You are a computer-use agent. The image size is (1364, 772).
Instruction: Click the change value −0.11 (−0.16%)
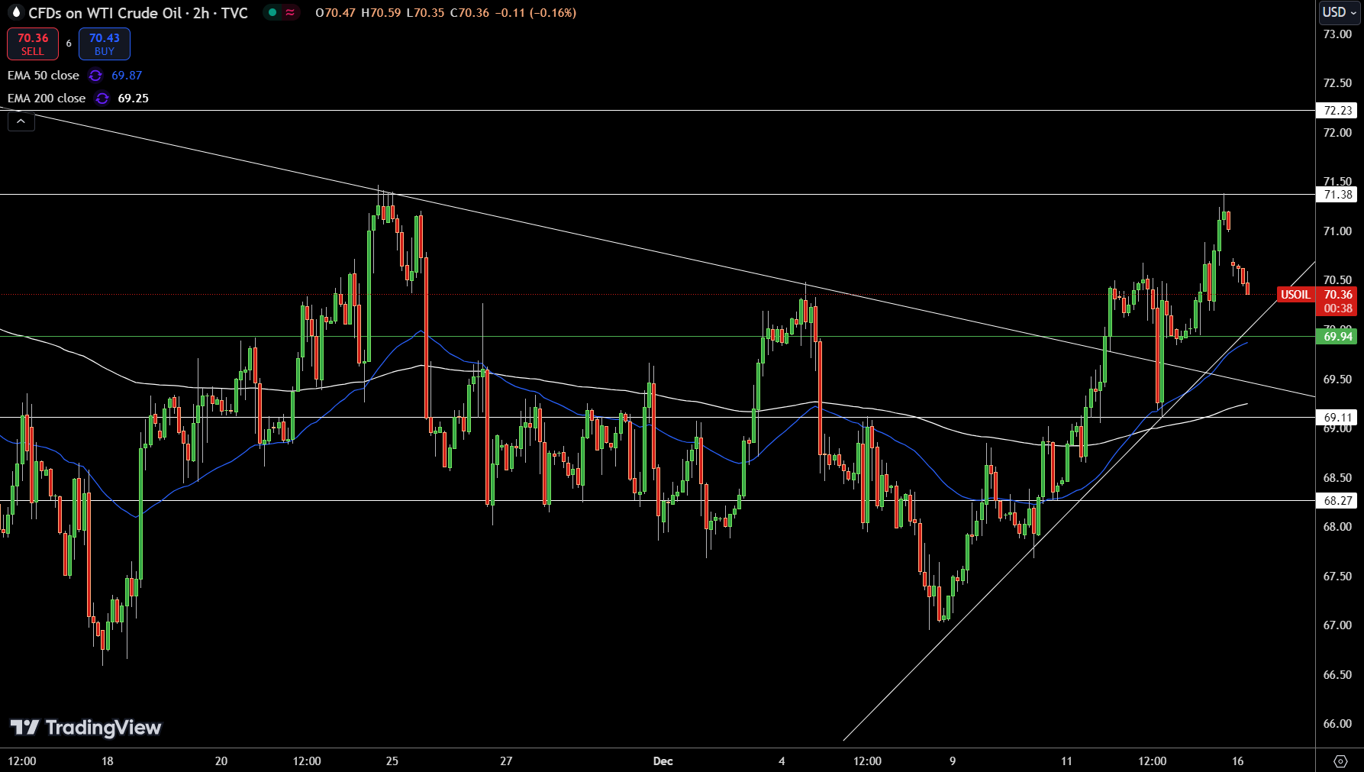coord(536,13)
